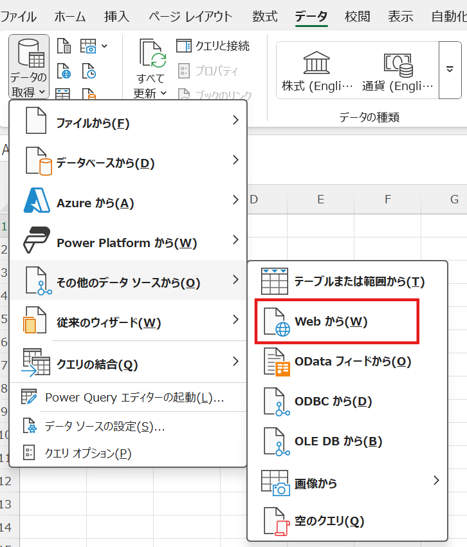Open the 画像から submenu entry
This screenshot has width=467, height=547.
(347, 483)
